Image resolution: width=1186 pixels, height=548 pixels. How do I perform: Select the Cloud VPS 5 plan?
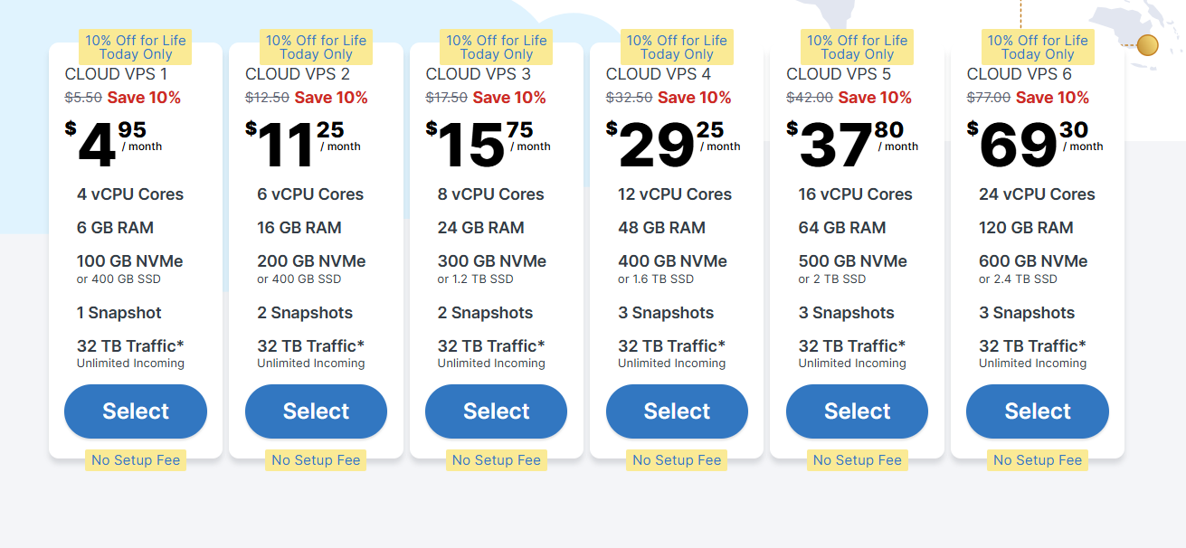(x=857, y=411)
